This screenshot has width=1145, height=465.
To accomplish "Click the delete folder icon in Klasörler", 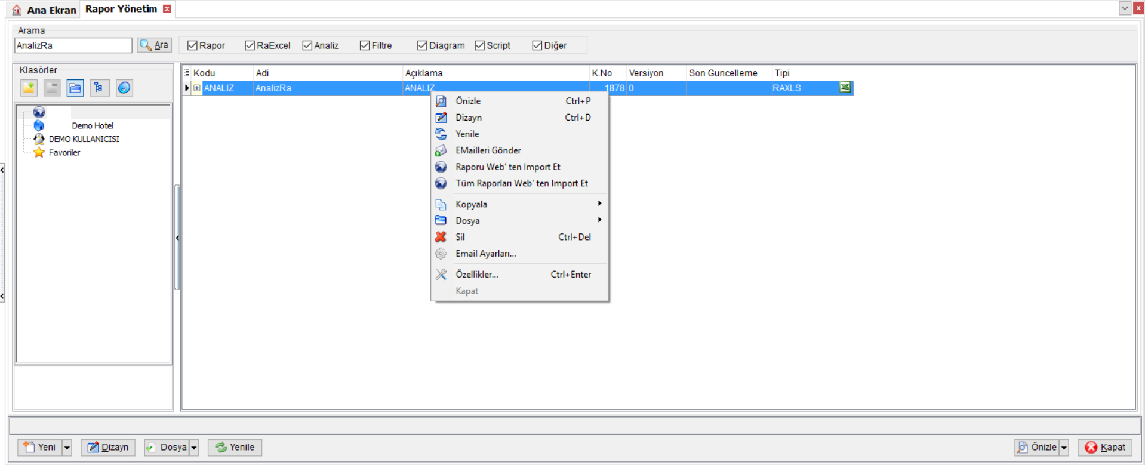I will pos(52,88).
